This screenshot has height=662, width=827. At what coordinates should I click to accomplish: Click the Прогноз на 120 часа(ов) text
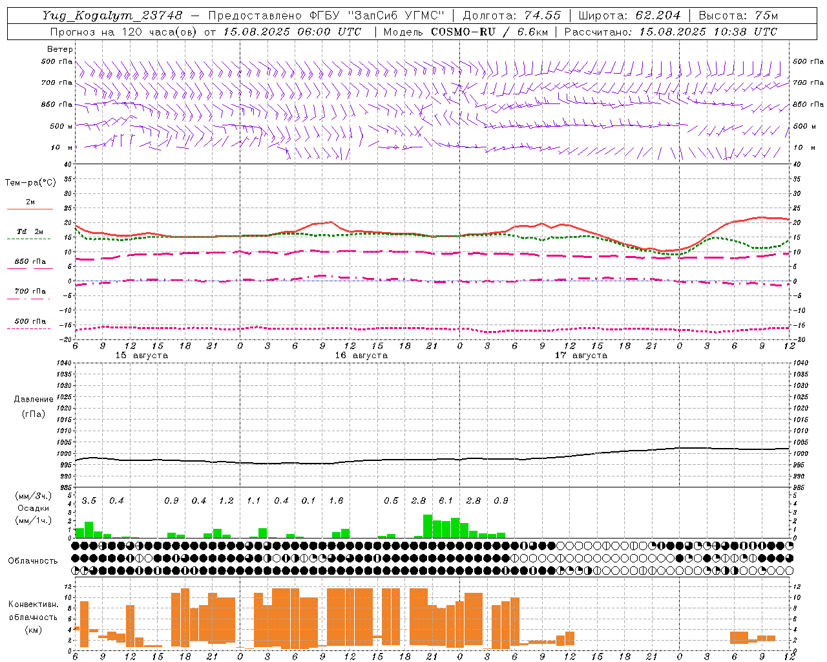125,32
